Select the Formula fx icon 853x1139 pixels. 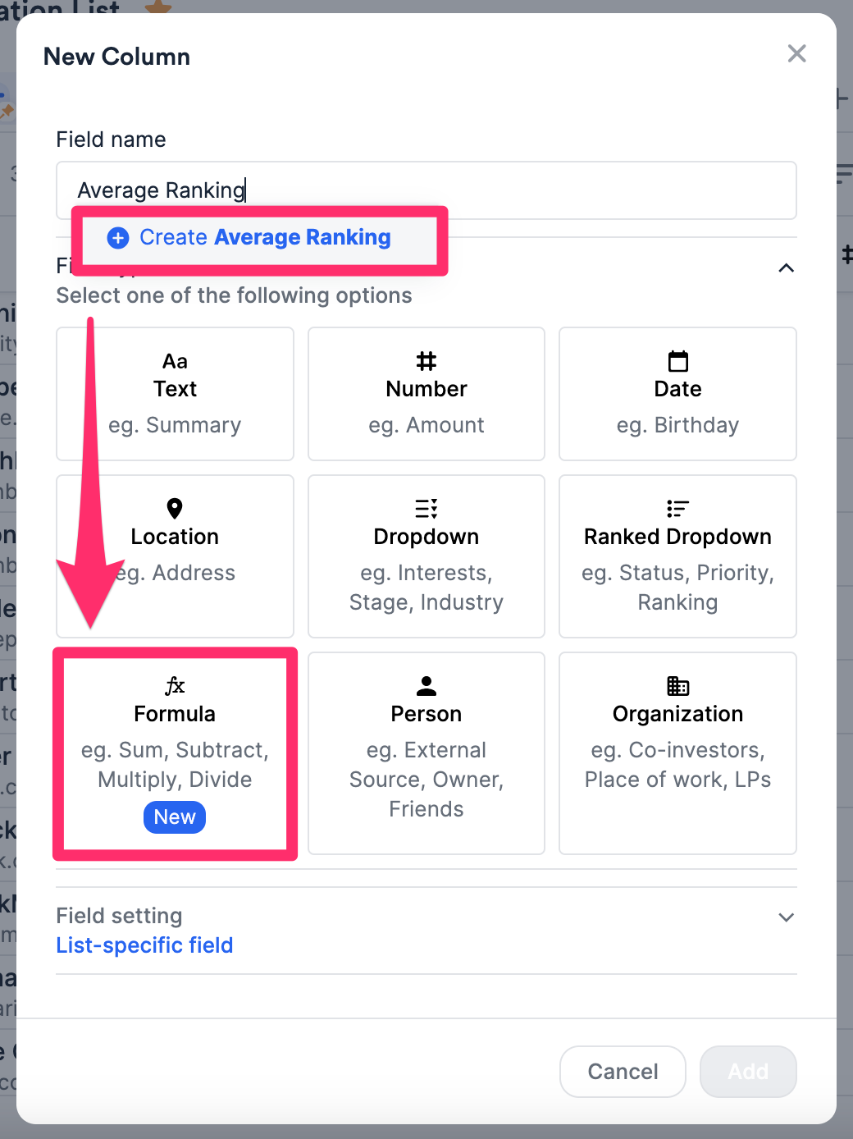[x=175, y=686]
